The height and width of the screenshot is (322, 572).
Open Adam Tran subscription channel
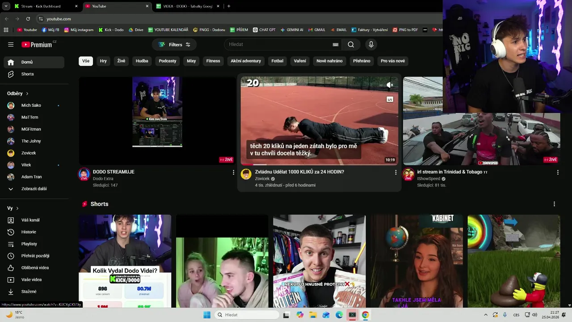(x=34, y=177)
